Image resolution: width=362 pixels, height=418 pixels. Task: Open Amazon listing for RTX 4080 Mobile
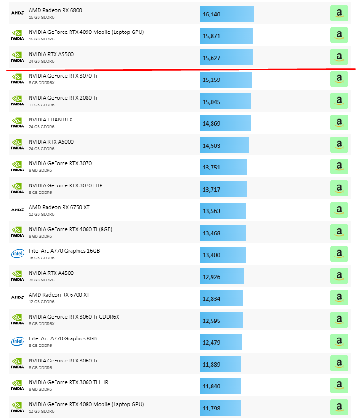point(339,407)
